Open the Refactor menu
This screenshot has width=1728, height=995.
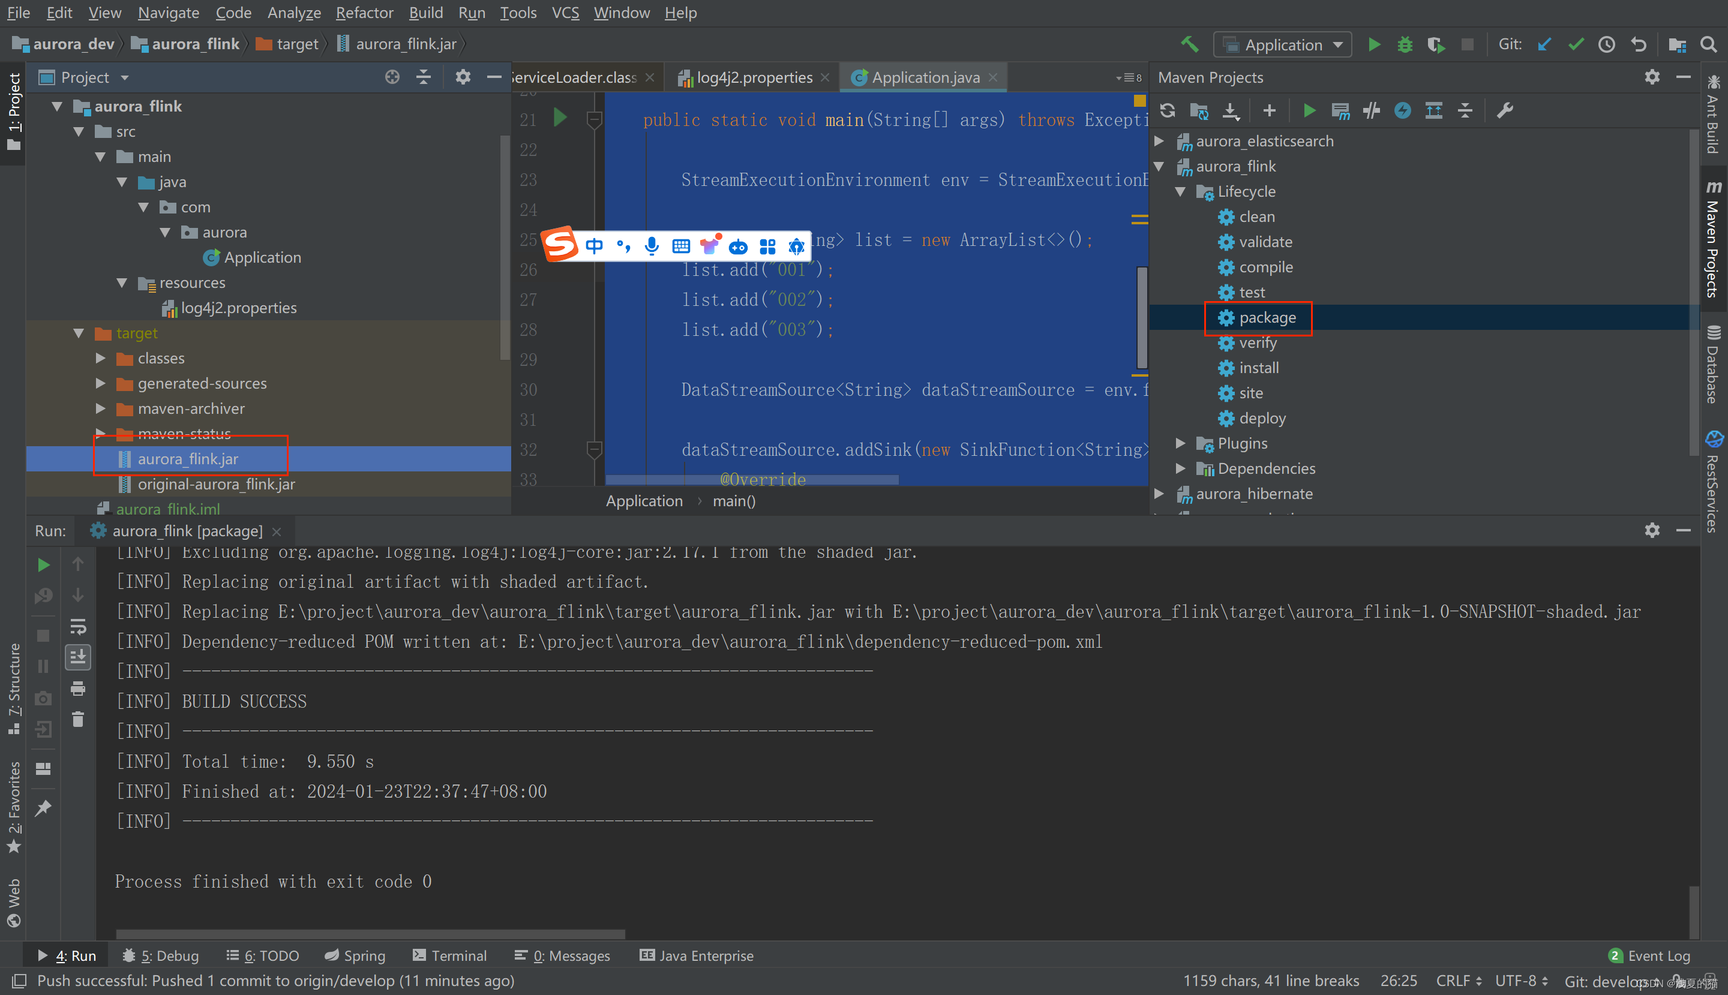[364, 13]
